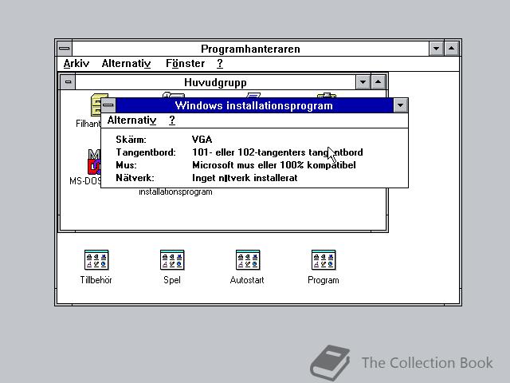Click 'Inget nätverk installerat' value
Viewport: 510px width, 383px height.
click(x=245, y=178)
